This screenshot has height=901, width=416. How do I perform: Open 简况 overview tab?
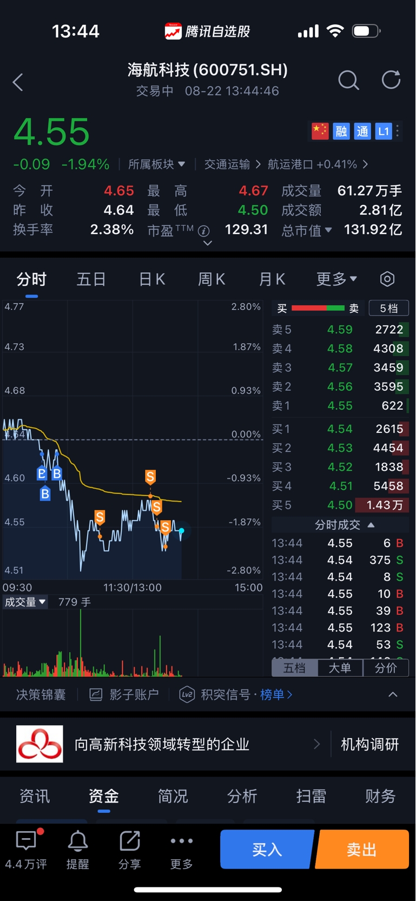(x=173, y=796)
